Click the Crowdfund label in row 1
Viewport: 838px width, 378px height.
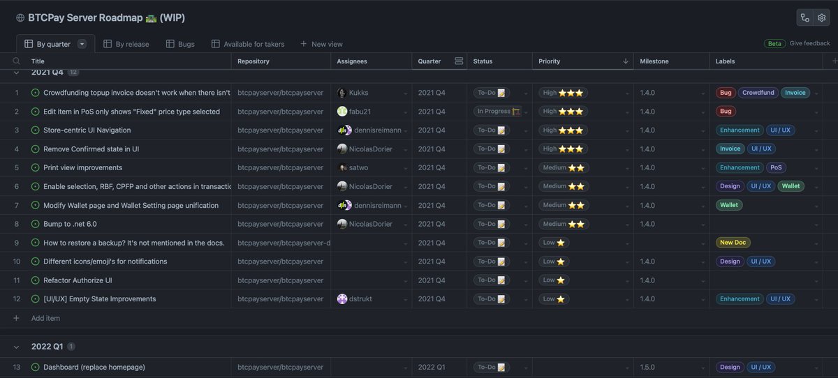pyautogui.click(x=758, y=93)
